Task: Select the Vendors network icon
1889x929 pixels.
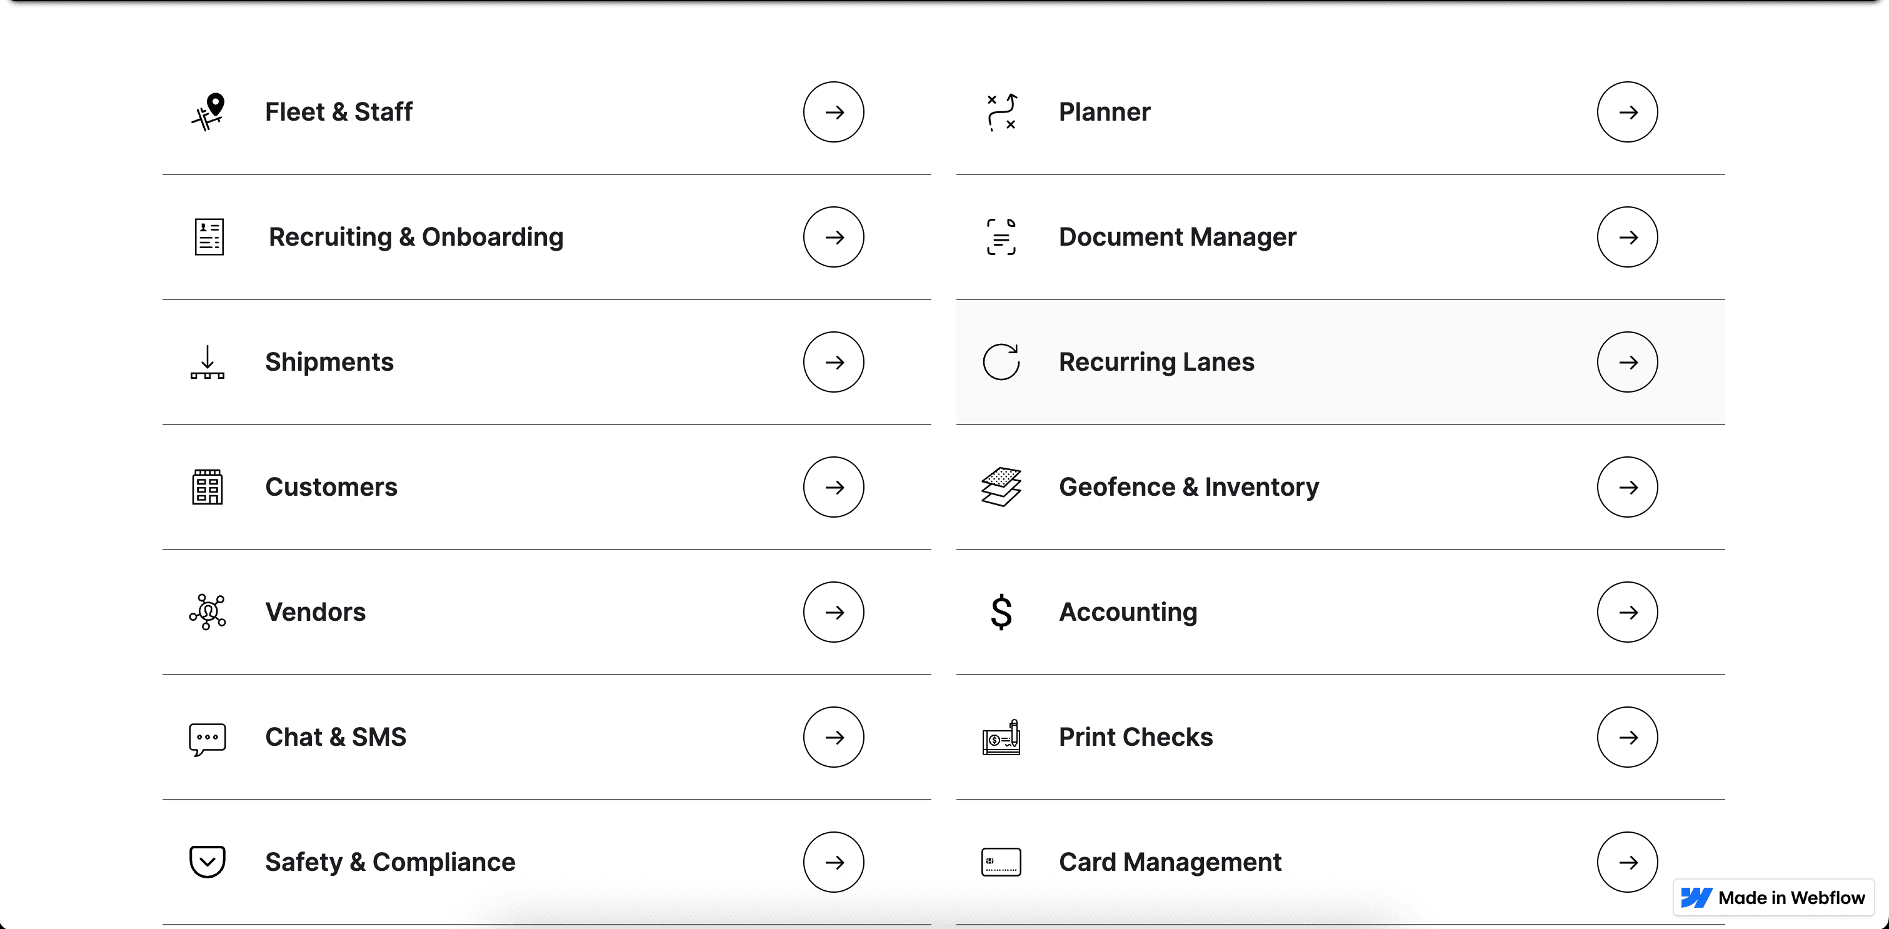Action: [208, 611]
